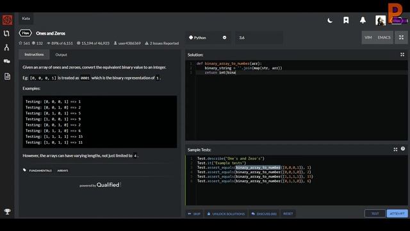The height and width of the screenshot is (231, 410).
Task: Open author user4386369 profile link
Action: [127, 43]
